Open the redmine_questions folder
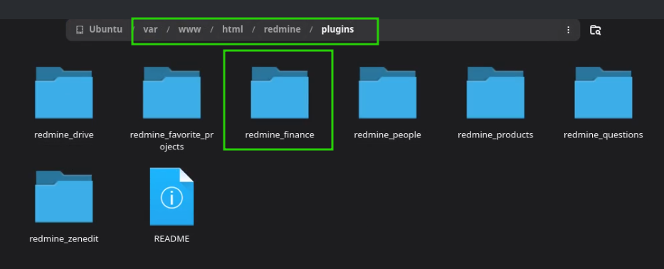This screenshot has height=269, width=664. click(x=603, y=93)
